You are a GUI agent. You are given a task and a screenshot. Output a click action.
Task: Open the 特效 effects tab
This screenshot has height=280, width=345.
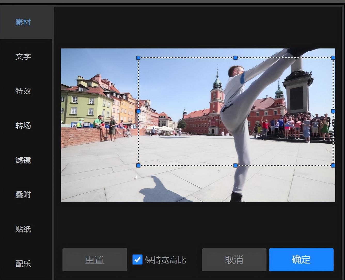pos(23,91)
